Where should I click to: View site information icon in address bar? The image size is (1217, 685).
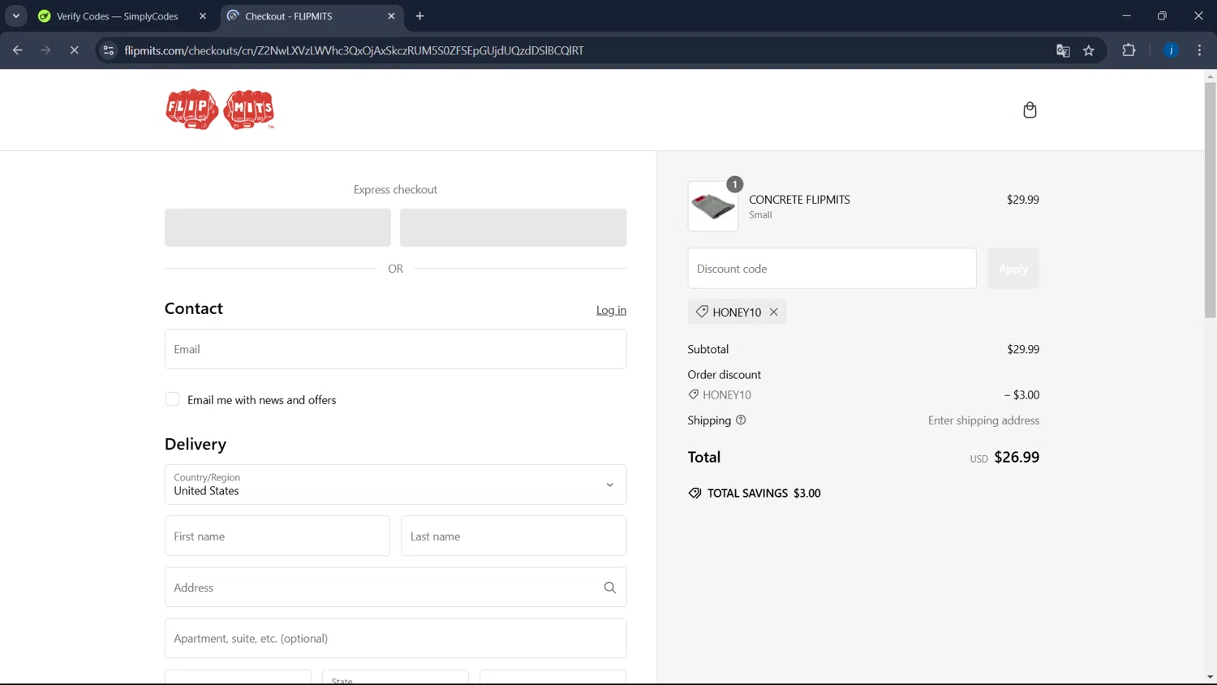(x=108, y=50)
